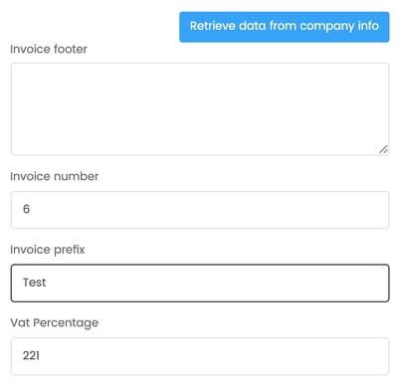Place cursor on the value 221
Viewport: 398px width, 385px height.
pyautogui.click(x=31, y=356)
